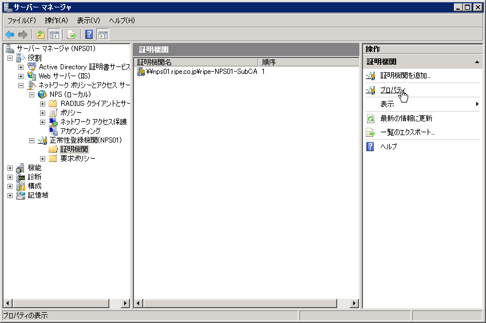Go forward with the gray arrow

click(23, 34)
